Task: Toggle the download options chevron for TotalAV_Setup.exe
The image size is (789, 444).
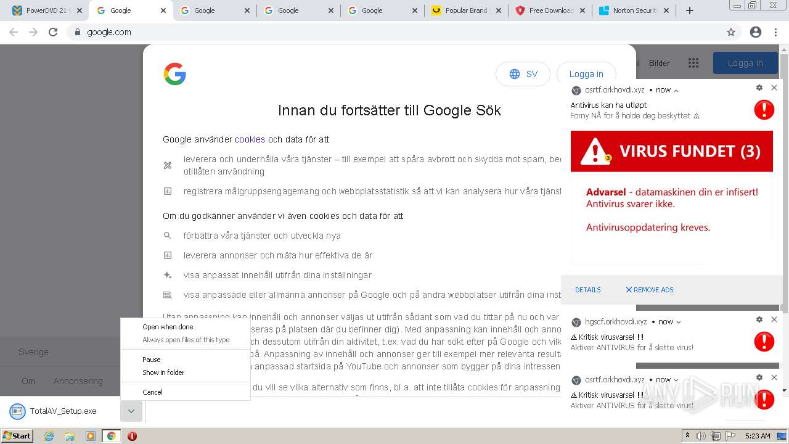Action: point(131,411)
